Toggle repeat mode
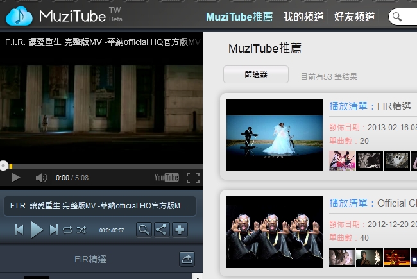417x279 pixels. tap(67, 230)
